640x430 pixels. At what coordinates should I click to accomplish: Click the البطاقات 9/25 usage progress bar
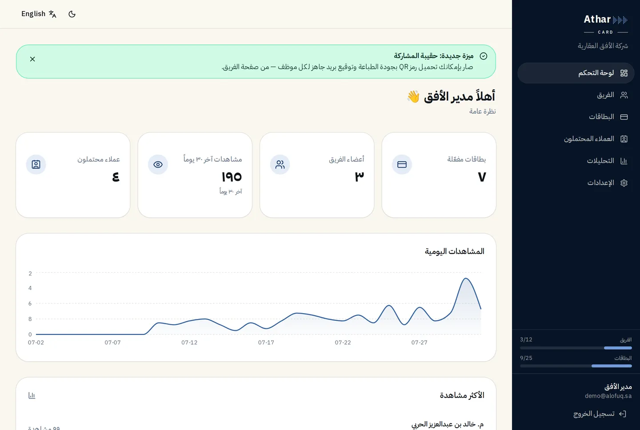576,366
